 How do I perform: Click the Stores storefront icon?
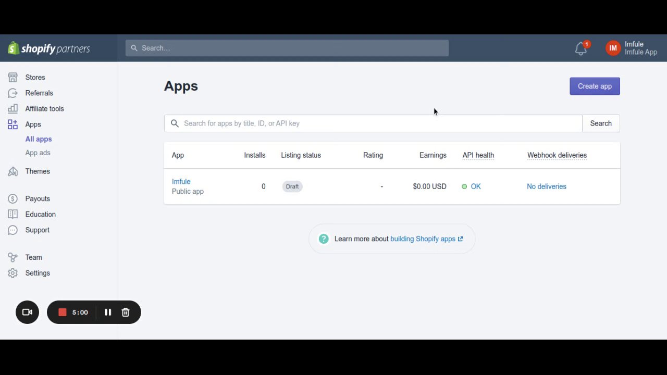(13, 77)
